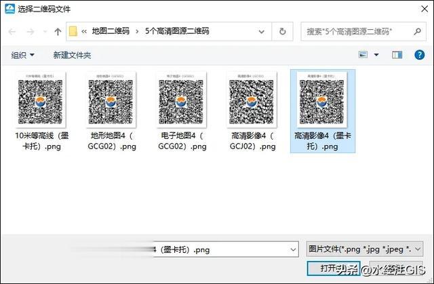
Task: Select the 5个高清图源二维码 breadcrumb
Action: pos(177,31)
